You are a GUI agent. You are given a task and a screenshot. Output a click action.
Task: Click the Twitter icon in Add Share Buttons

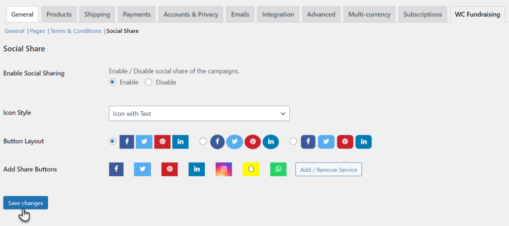143,169
